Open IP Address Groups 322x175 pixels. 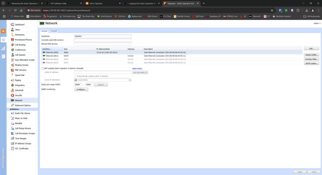coord(23,143)
